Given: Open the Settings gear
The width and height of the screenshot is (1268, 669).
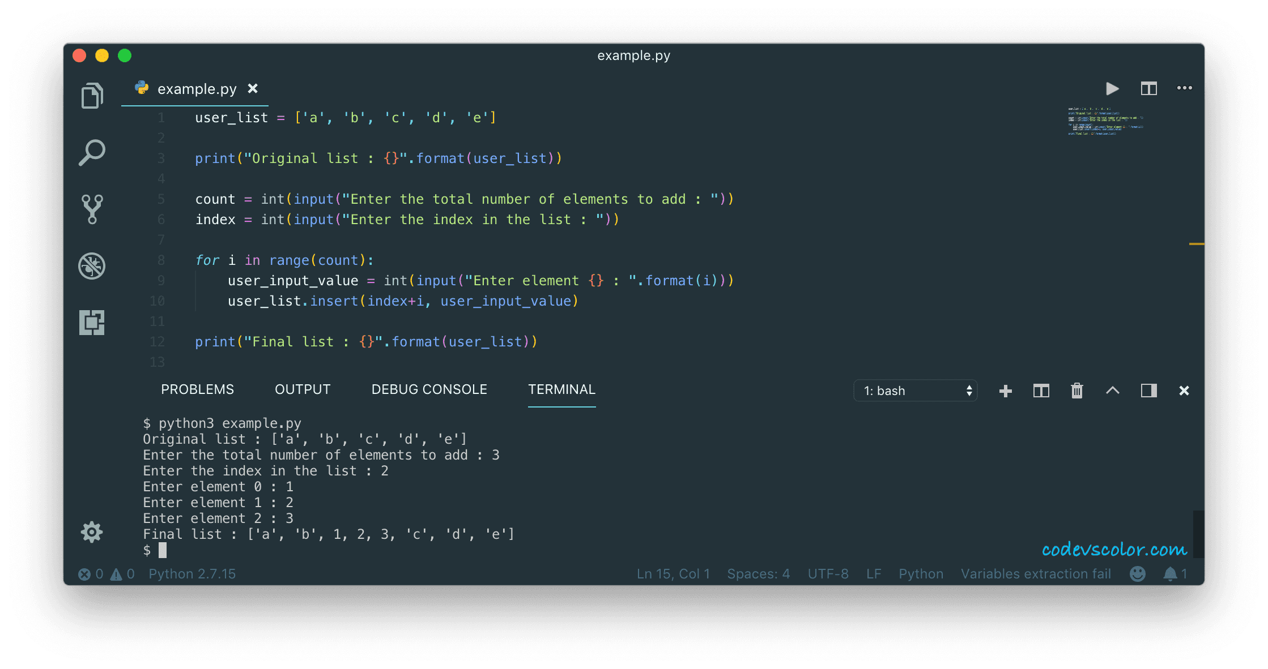Looking at the screenshot, I should [x=92, y=532].
